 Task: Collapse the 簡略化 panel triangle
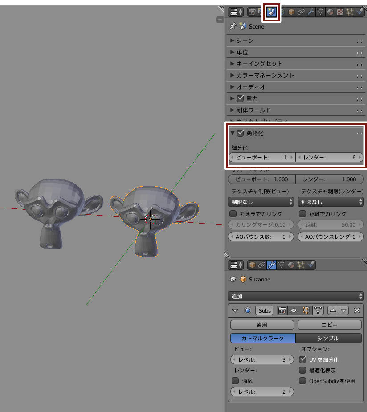232,133
